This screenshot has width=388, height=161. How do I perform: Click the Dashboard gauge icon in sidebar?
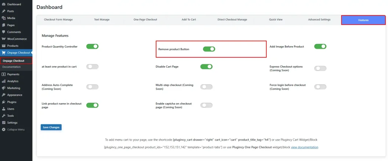point(3,4)
